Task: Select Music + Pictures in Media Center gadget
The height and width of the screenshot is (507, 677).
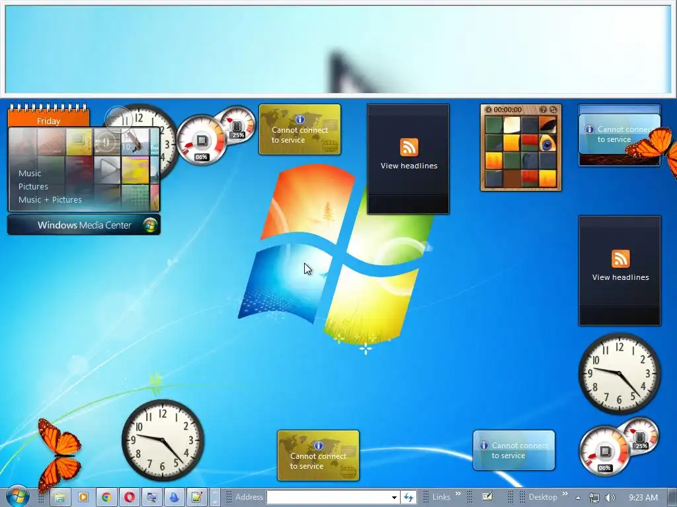Action: 50,199
